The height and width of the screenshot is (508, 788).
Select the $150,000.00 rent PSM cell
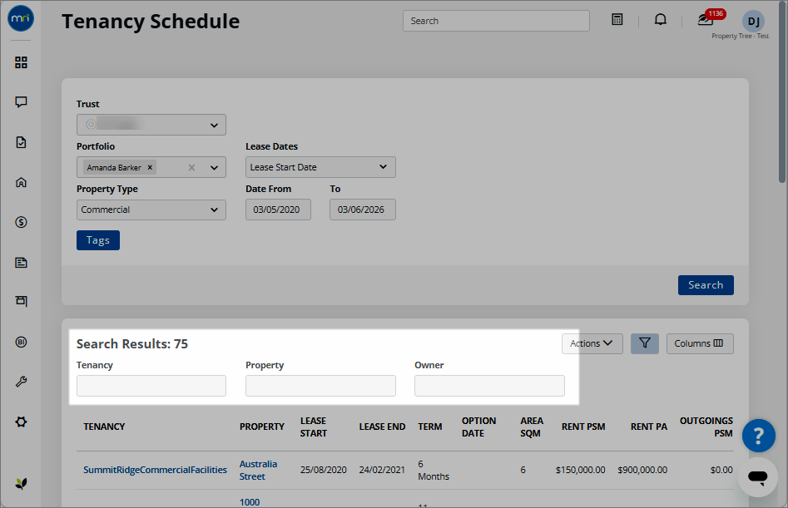[581, 470]
